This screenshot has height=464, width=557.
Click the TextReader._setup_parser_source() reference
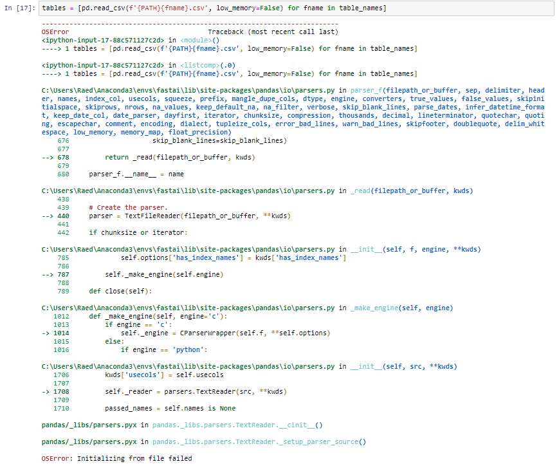coord(259,441)
